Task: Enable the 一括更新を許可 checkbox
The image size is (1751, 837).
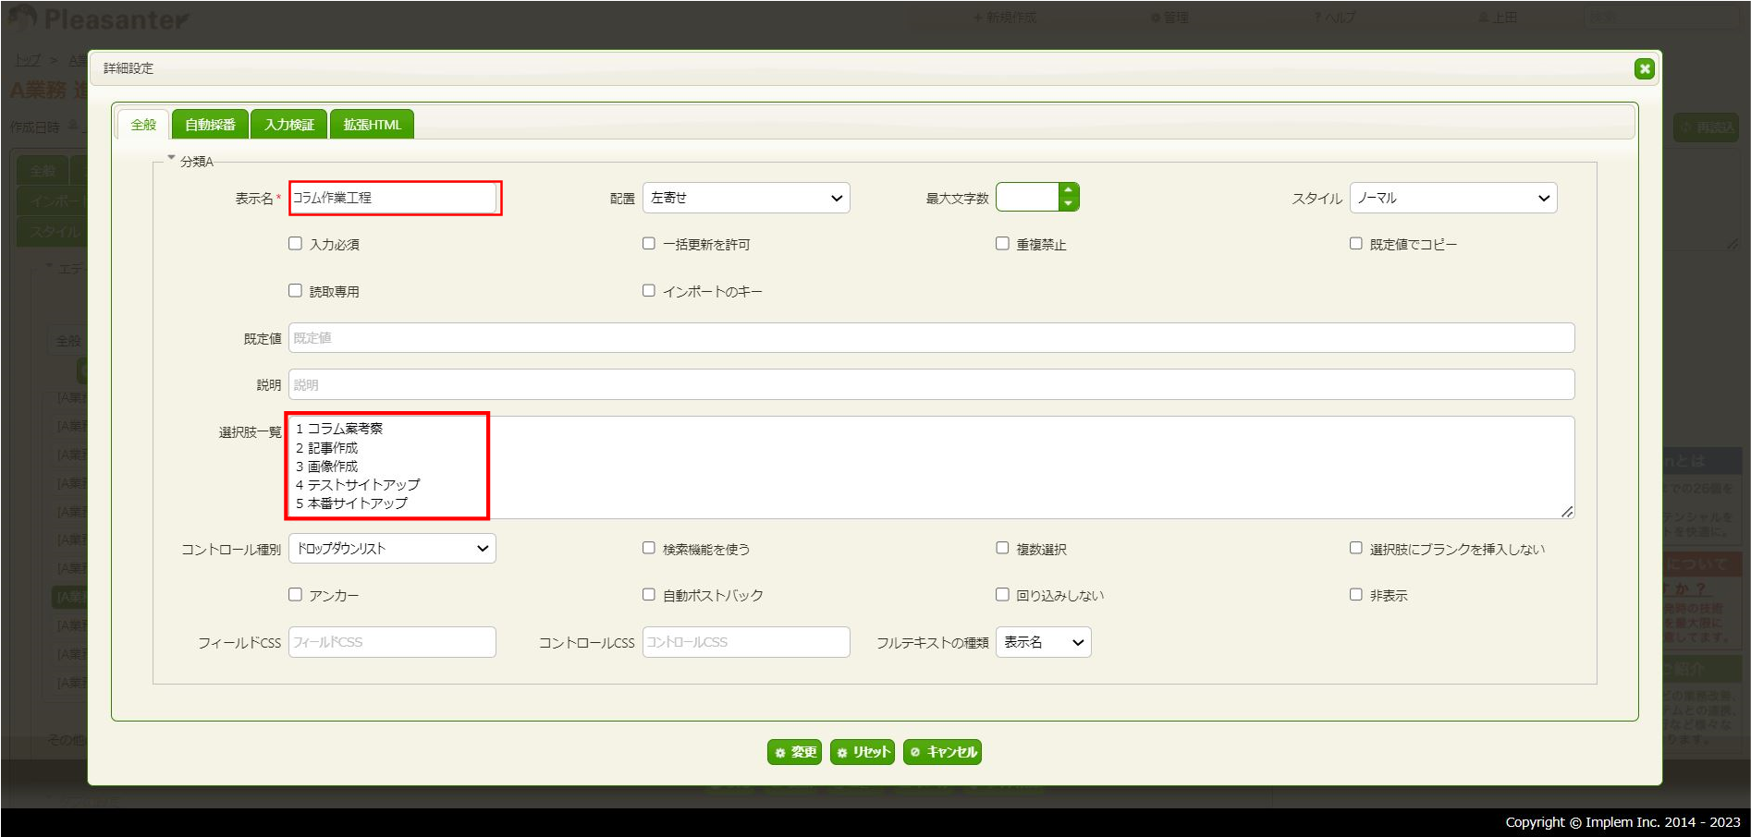Action: (x=649, y=244)
